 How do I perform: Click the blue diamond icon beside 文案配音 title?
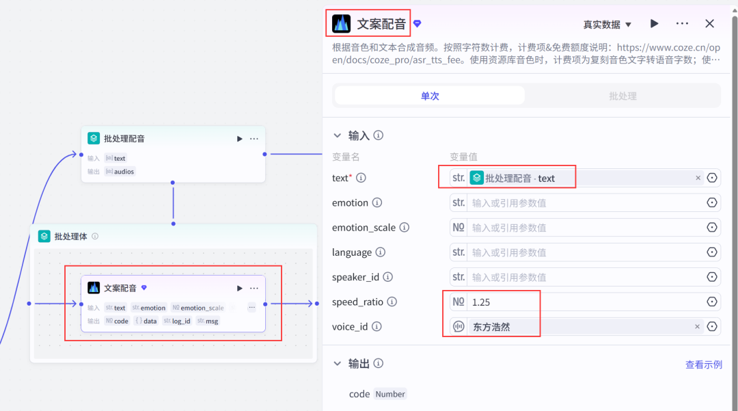pos(417,23)
